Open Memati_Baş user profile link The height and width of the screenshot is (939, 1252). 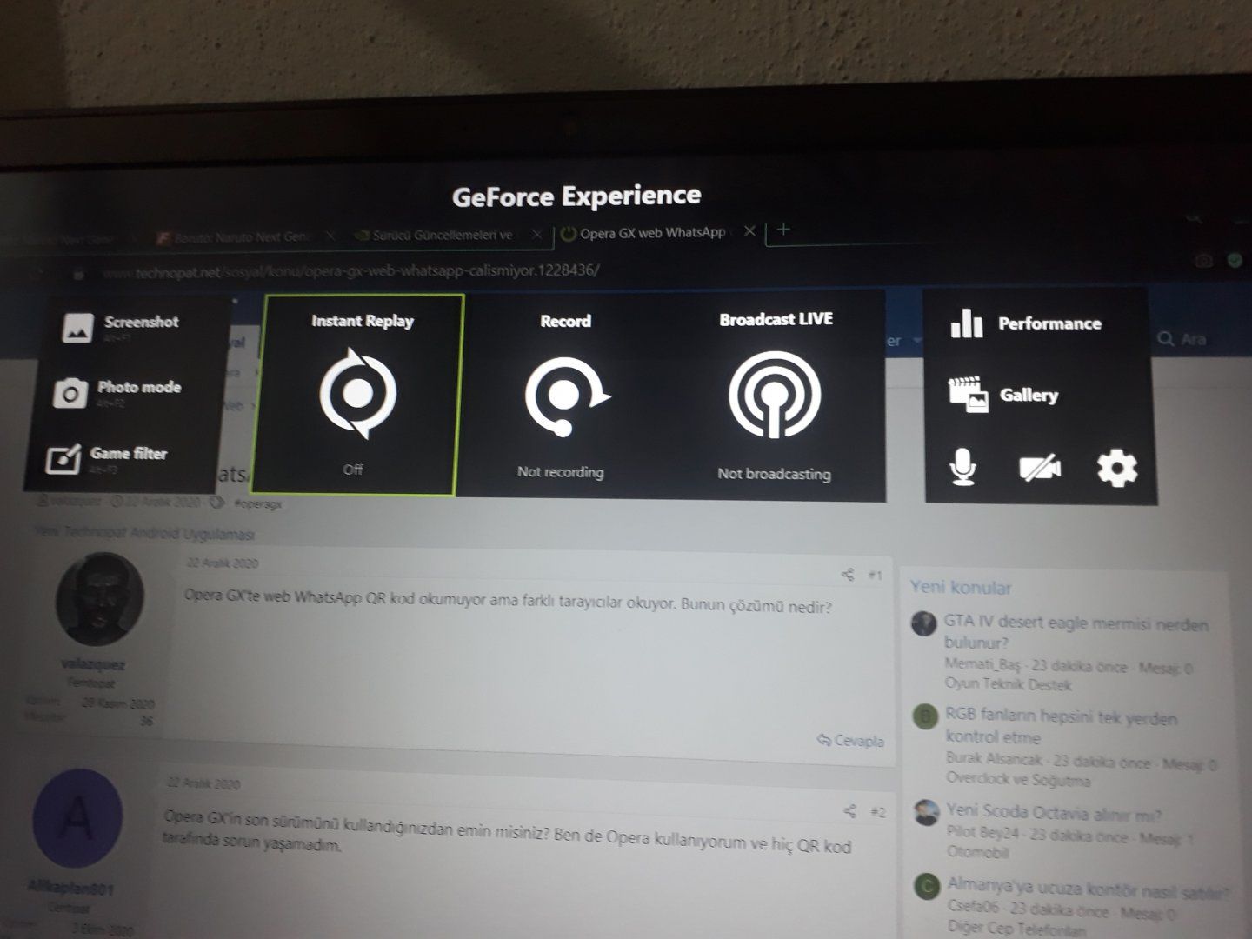[982, 667]
